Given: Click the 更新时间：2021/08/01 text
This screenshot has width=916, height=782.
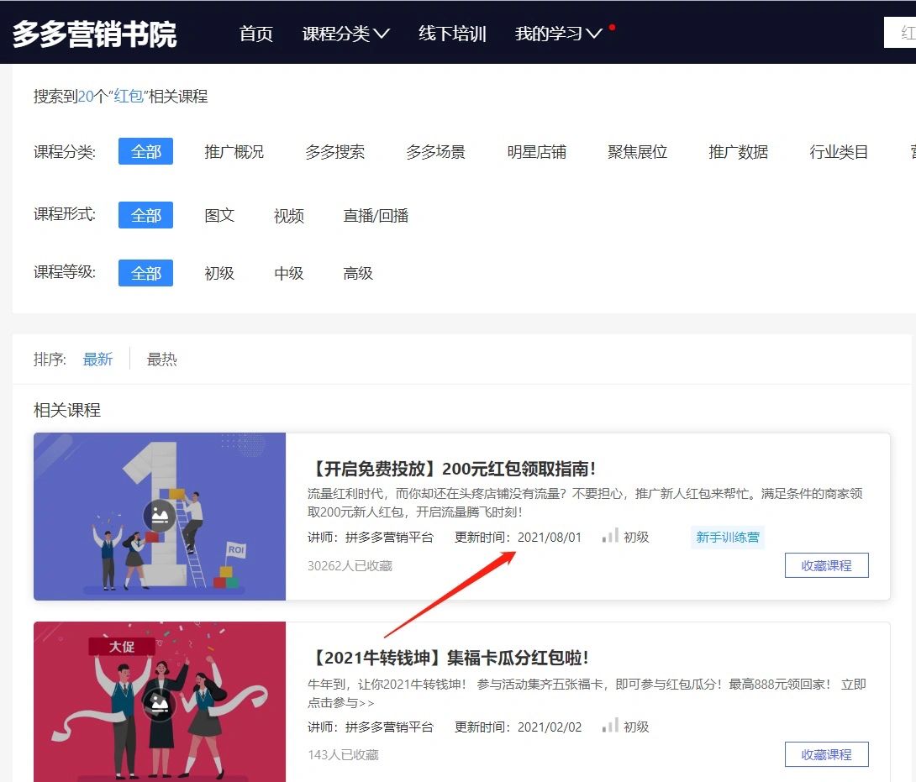Looking at the screenshot, I should 519,538.
